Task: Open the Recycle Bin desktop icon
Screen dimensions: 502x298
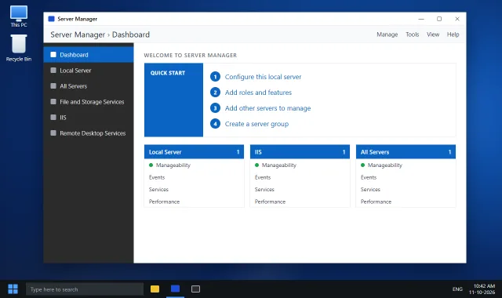Action: (x=19, y=48)
